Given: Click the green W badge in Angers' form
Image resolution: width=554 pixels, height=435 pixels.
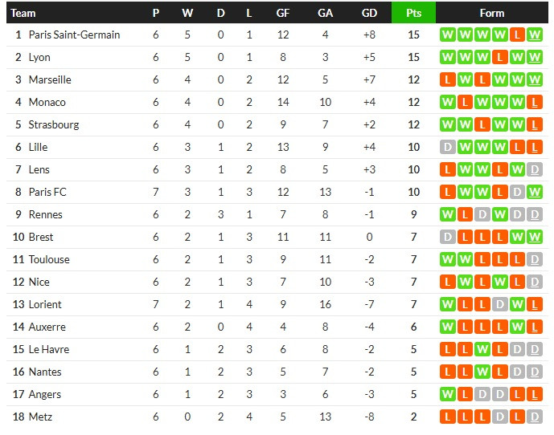Looking at the screenshot, I should (448, 394).
